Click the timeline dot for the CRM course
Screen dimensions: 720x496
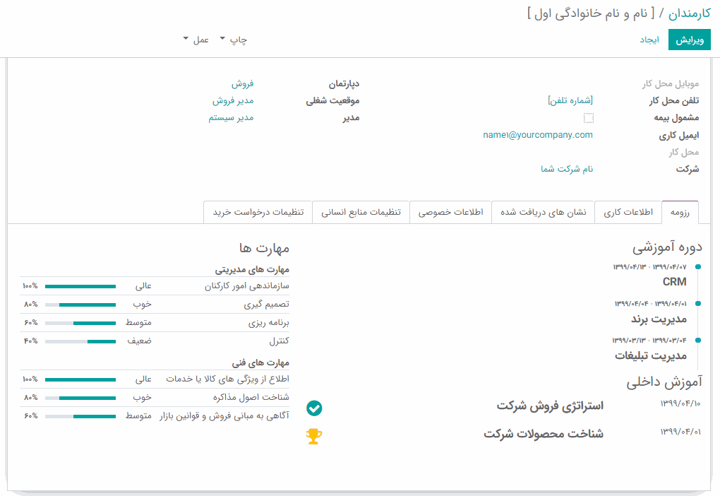698,266
